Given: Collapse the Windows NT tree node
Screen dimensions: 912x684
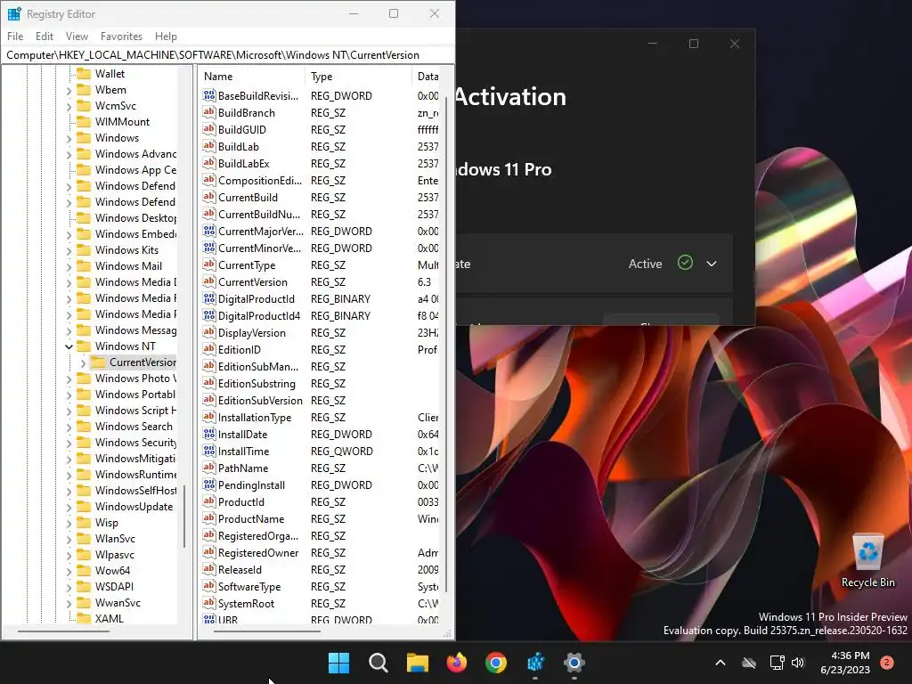Looking at the screenshot, I should tap(69, 346).
